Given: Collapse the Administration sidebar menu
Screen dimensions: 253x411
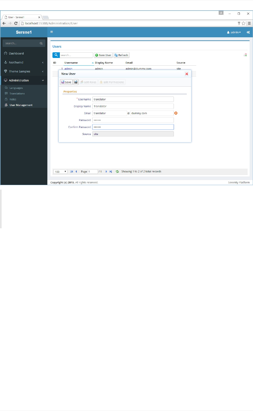Looking at the screenshot, I should pyautogui.click(x=24, y=80).
